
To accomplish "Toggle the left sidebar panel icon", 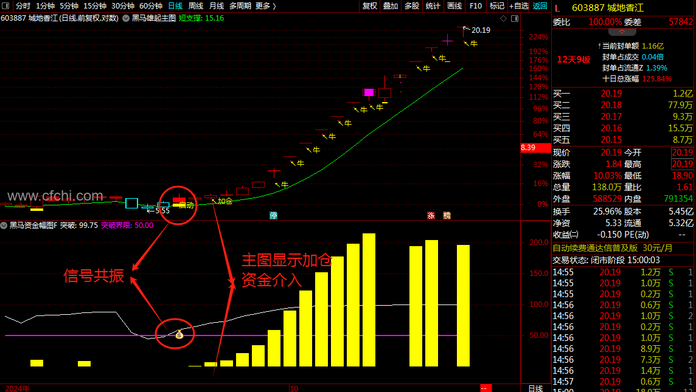I will click(5, 5).
